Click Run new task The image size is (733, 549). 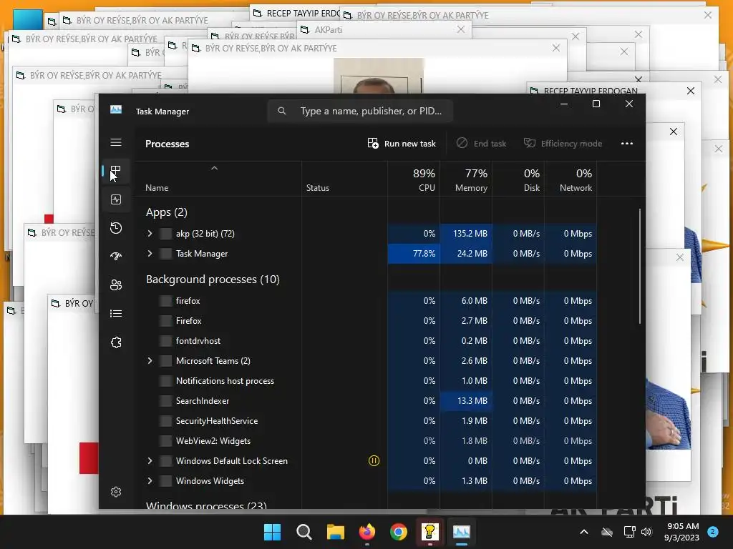coord(402,143)
